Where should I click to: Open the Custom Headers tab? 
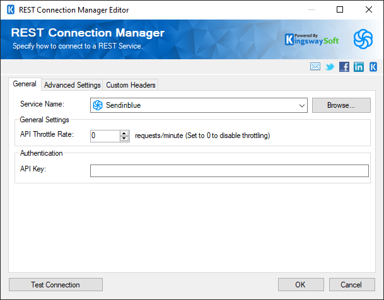coord(131,85)
